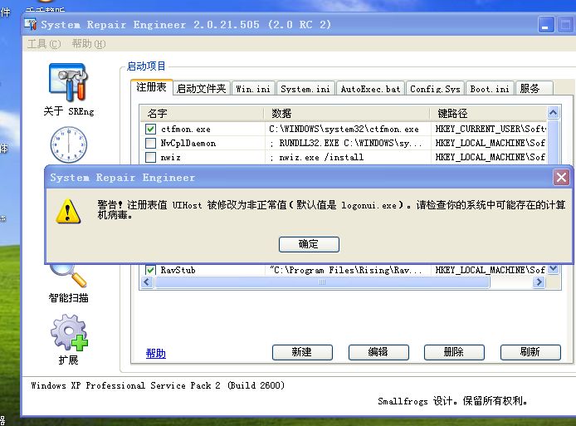Select the NvCplDaemon name entry
576x426 pixels.
[188, 143]
